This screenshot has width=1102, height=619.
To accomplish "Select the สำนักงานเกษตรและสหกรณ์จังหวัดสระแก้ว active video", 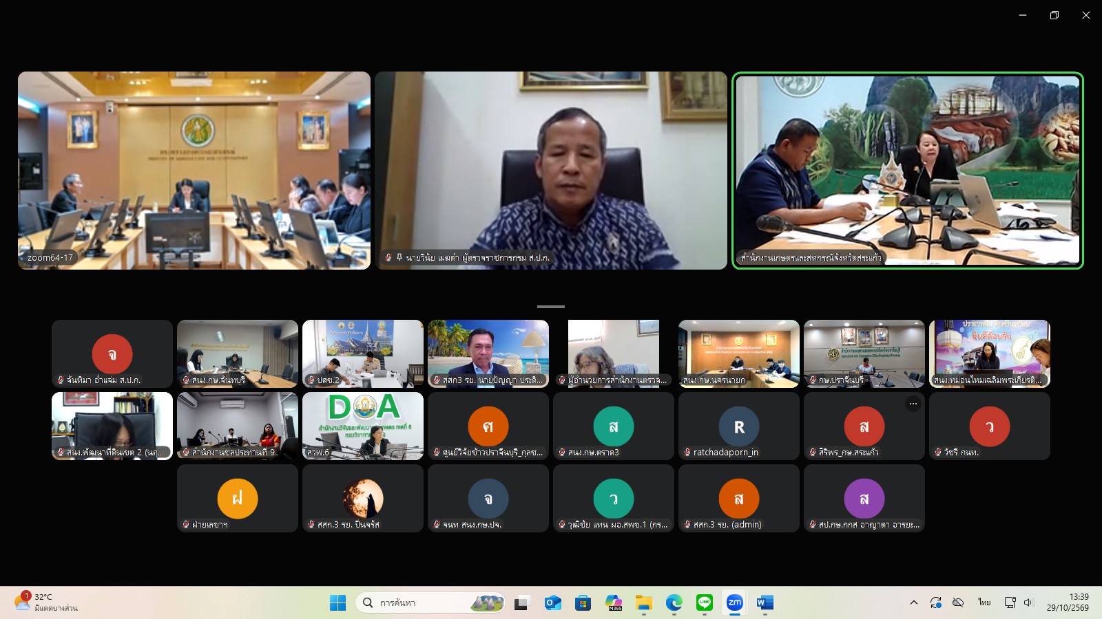I will click(908, 171).
